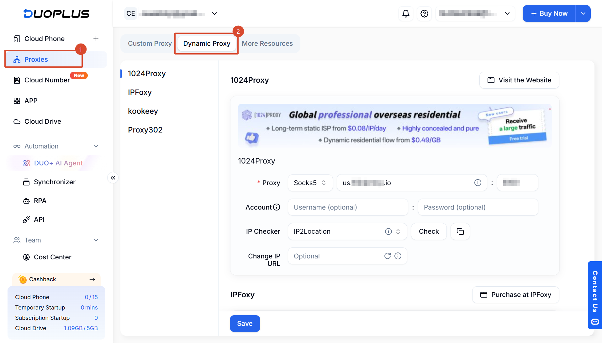Click Cloud Phone 0/15 quota row
Image resolution: width=602 pixels, height=343 pixels.
[56, 297]
